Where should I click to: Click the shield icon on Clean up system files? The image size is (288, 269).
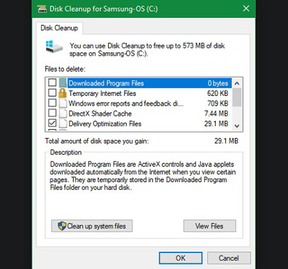coord(62,226)
